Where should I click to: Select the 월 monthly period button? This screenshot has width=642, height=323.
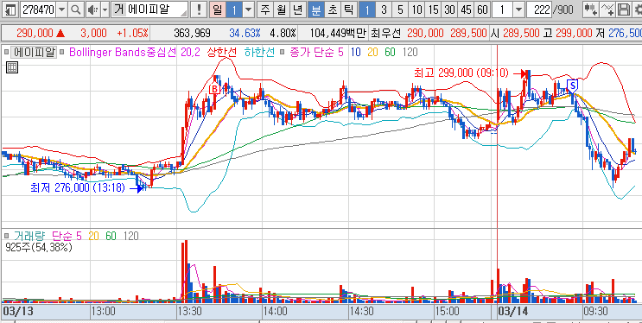282,9
